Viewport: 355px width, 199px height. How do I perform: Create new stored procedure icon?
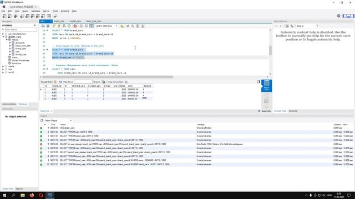point(38,16)
